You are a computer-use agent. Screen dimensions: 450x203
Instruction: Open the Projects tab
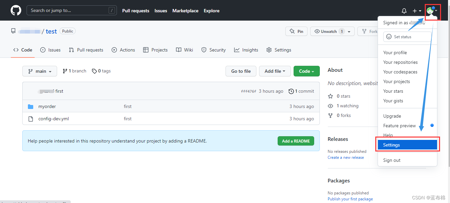point(155,50)
